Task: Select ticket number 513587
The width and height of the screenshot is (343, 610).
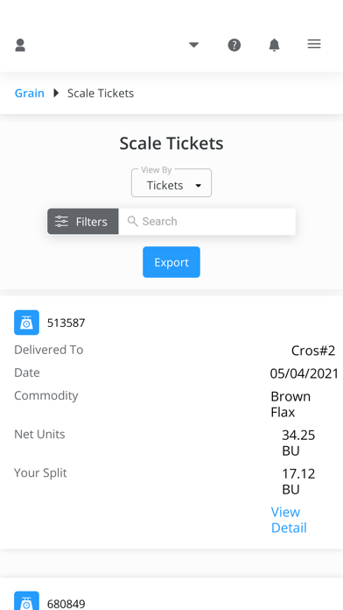Action: [x=66, y=323]
